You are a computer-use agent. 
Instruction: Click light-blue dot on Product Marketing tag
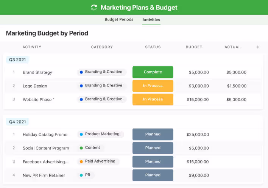coord(81,134)
